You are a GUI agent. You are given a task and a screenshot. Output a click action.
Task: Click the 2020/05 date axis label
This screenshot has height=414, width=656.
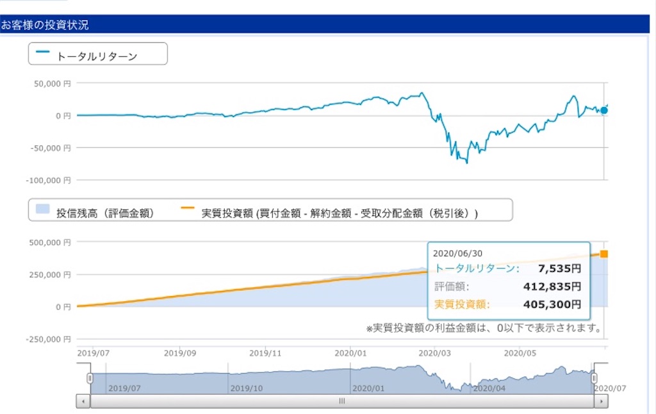520,353
